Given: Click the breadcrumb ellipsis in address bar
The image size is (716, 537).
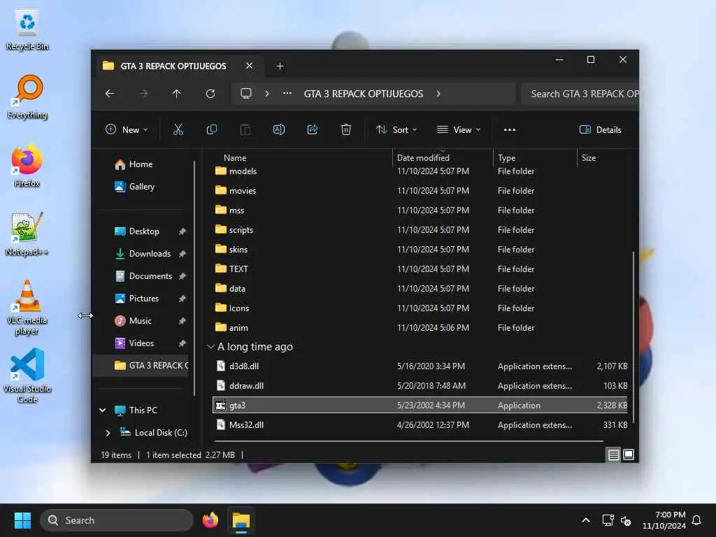Looking at the screenshot, I should (287, 93).
